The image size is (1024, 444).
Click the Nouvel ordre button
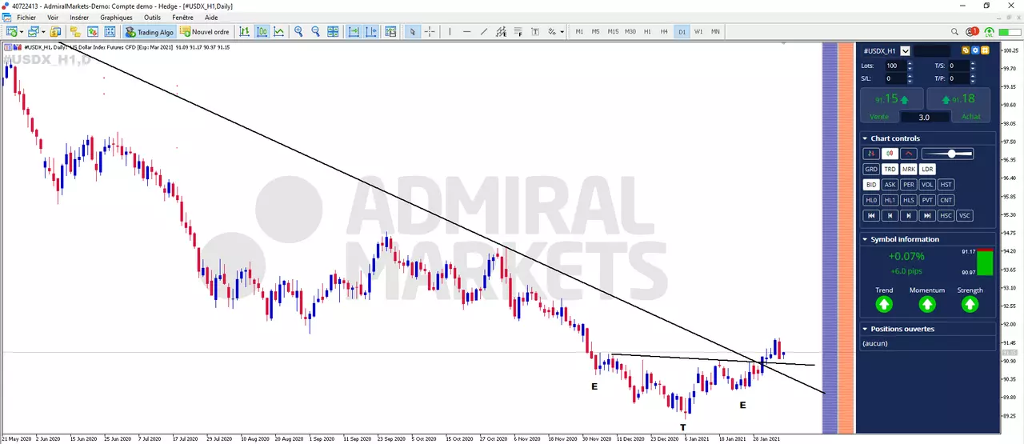click(205, 32)
